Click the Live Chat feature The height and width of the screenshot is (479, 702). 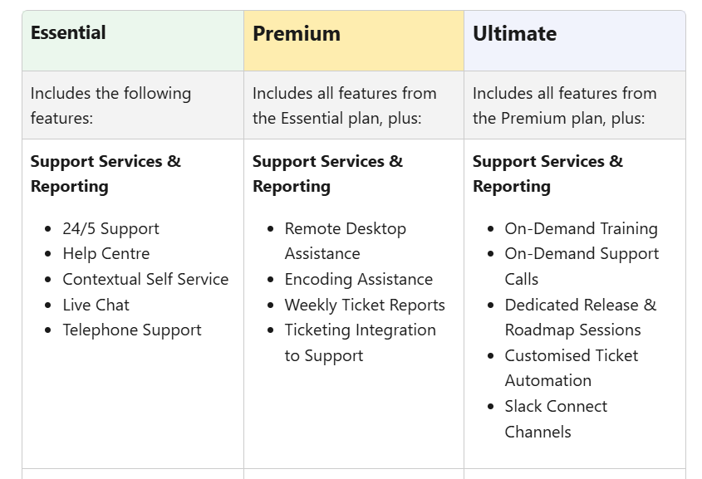[x=96, y=305]
